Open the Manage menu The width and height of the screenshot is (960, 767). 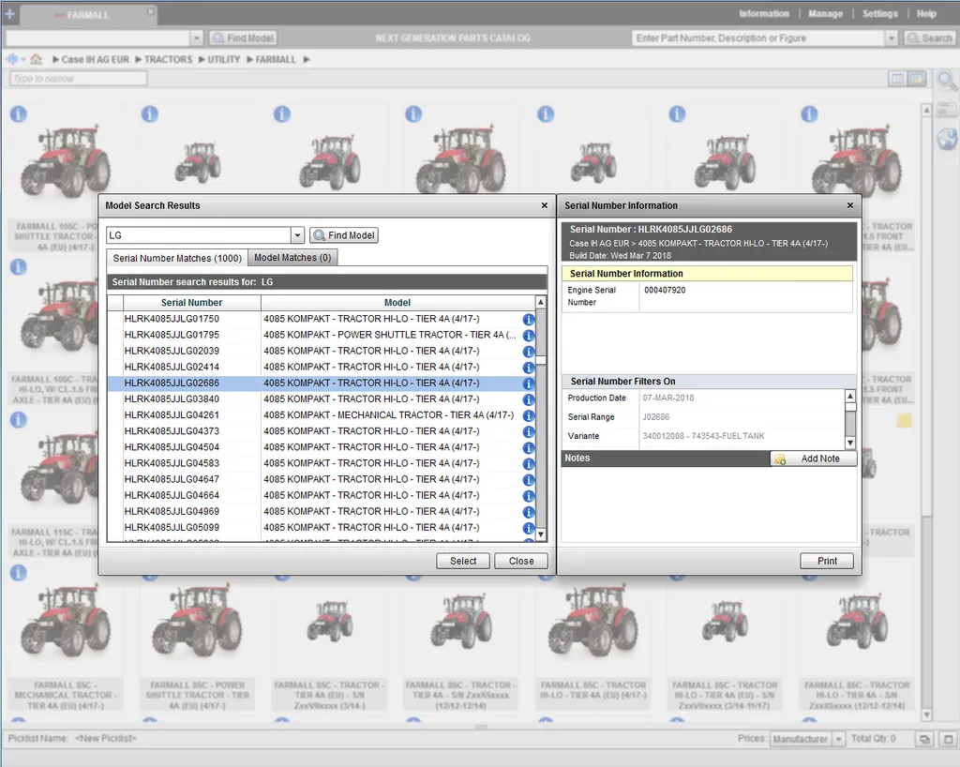tap(825, 13)
